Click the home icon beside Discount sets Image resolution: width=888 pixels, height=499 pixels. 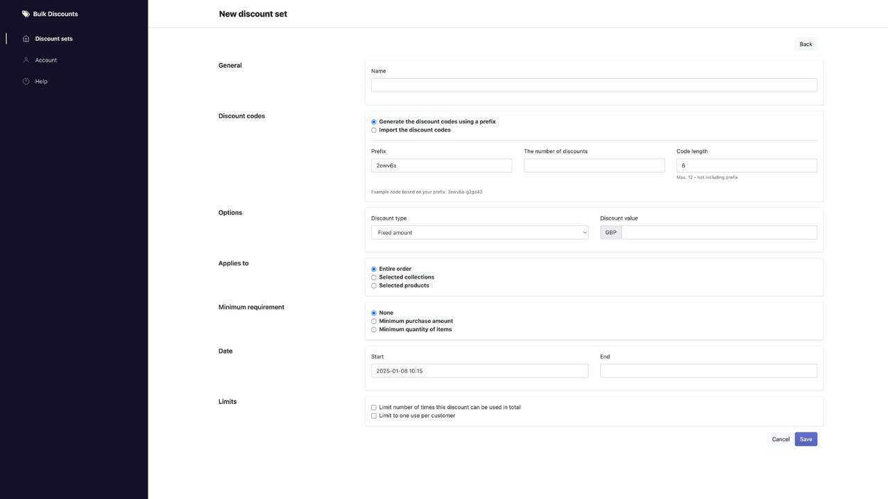(25, 38)
